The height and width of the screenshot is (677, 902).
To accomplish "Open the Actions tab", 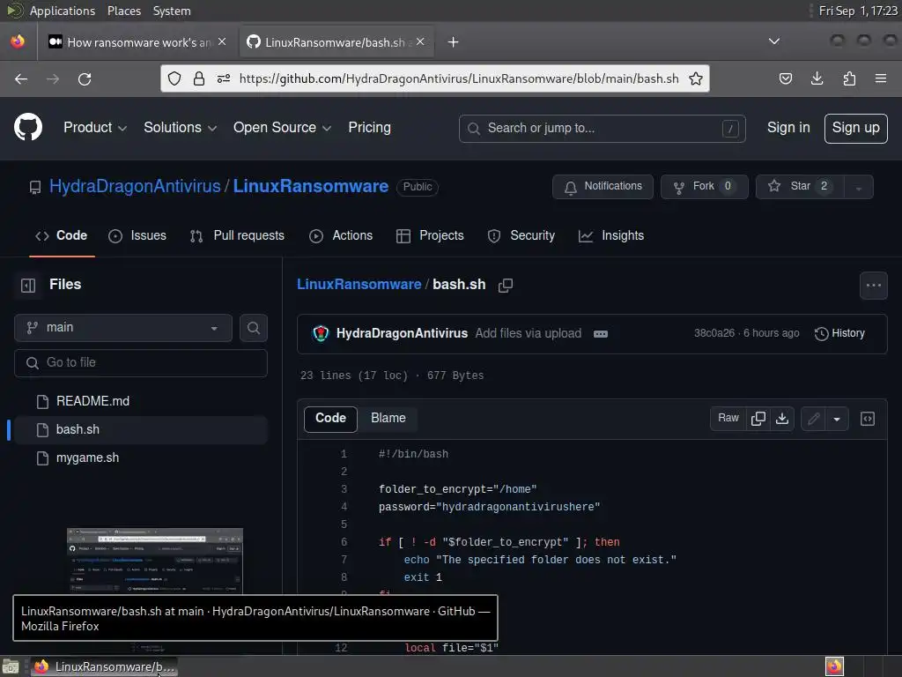I will tap(341, 235).
